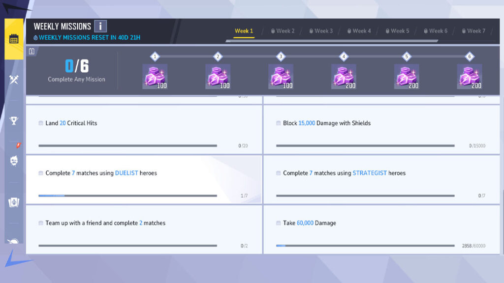The height and width of the screenshot is (283, 504).
Task: Open the hero mask sidebar icon
Action: point(14,161)
